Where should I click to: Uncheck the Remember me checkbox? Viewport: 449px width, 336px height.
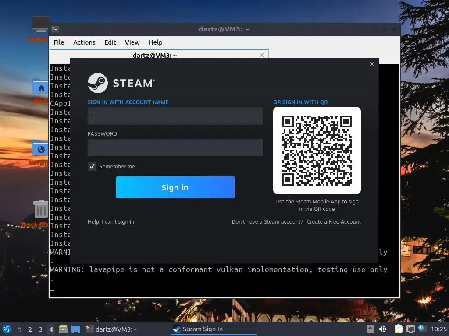(92, 166)
